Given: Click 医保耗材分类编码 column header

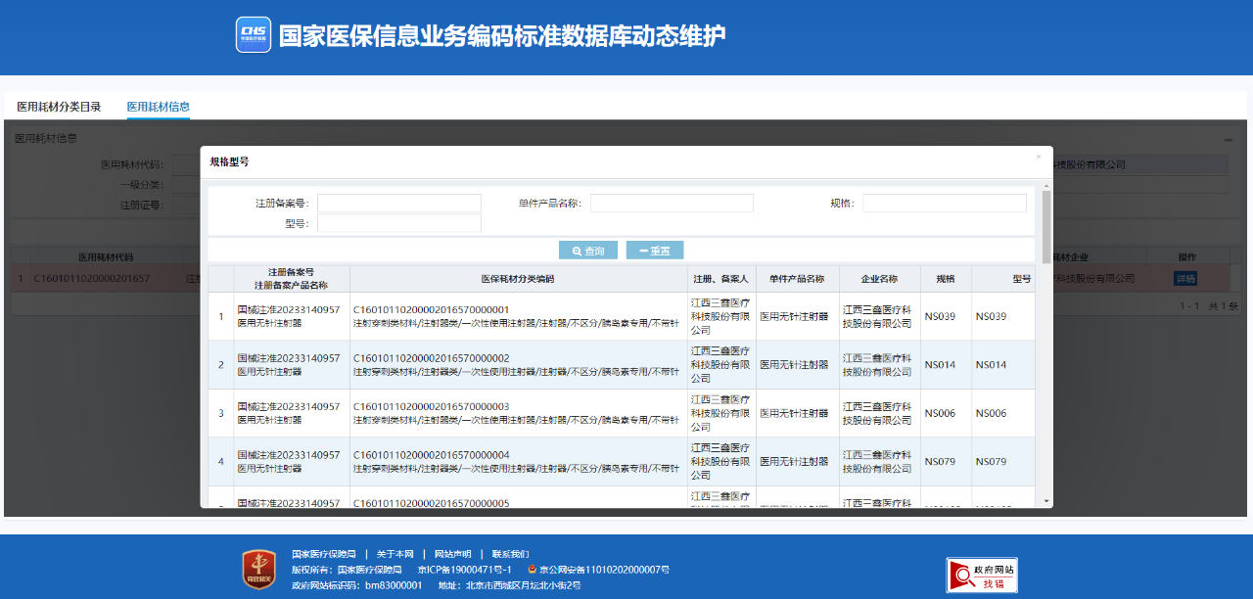Looking at the screenshot, I should click(x=518, y=279).
